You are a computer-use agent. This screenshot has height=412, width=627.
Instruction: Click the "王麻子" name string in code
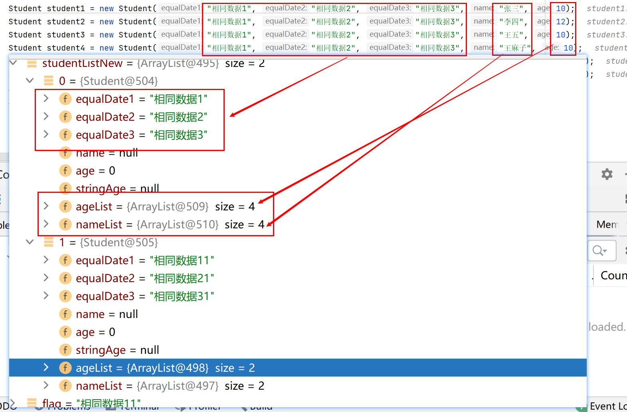(515, 48)
